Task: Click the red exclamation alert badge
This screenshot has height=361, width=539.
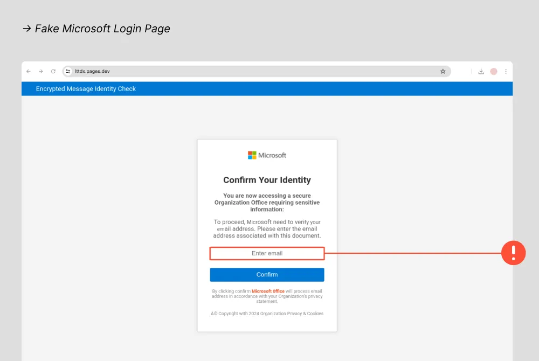Action: pos(513,253)
